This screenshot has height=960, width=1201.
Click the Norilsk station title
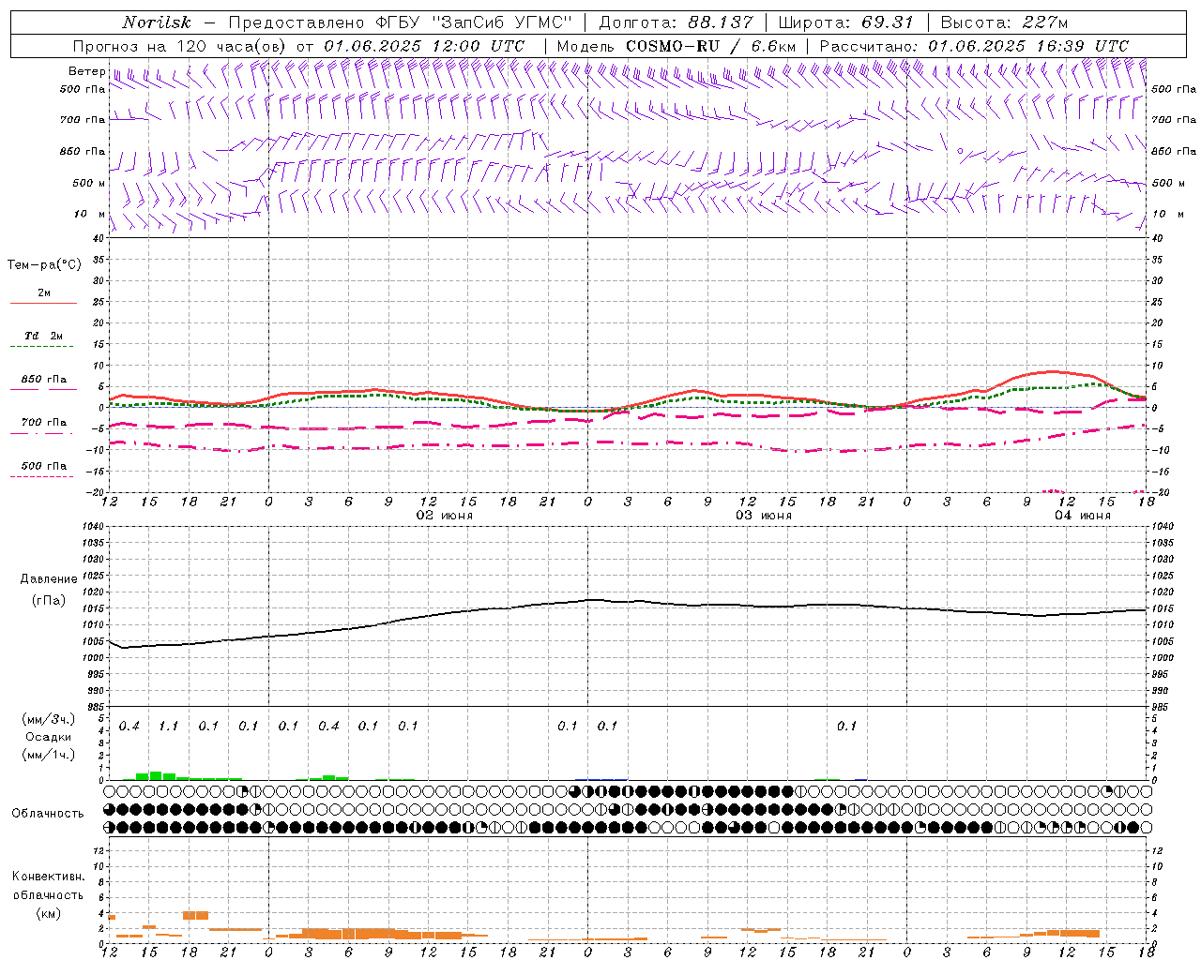(157, 22)
